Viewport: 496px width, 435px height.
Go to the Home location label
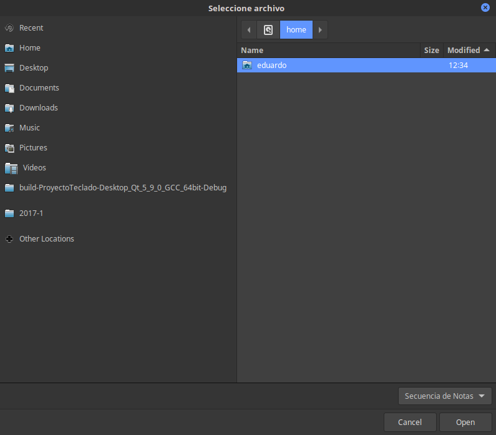click(30, 48)
